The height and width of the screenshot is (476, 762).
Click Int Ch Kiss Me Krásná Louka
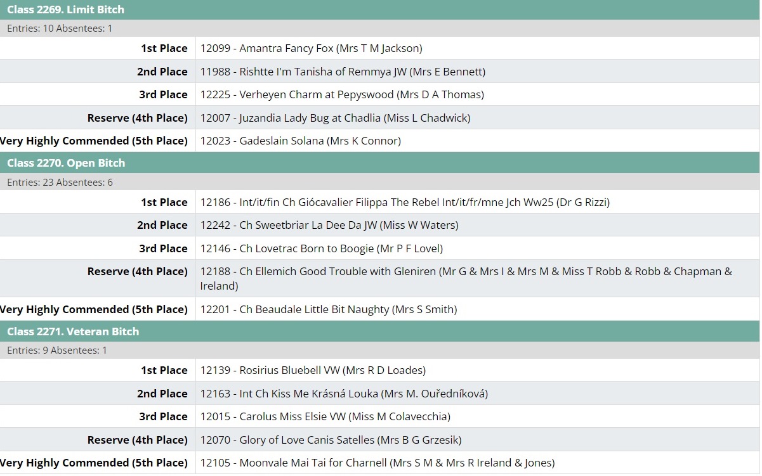[x=344, y=394]
